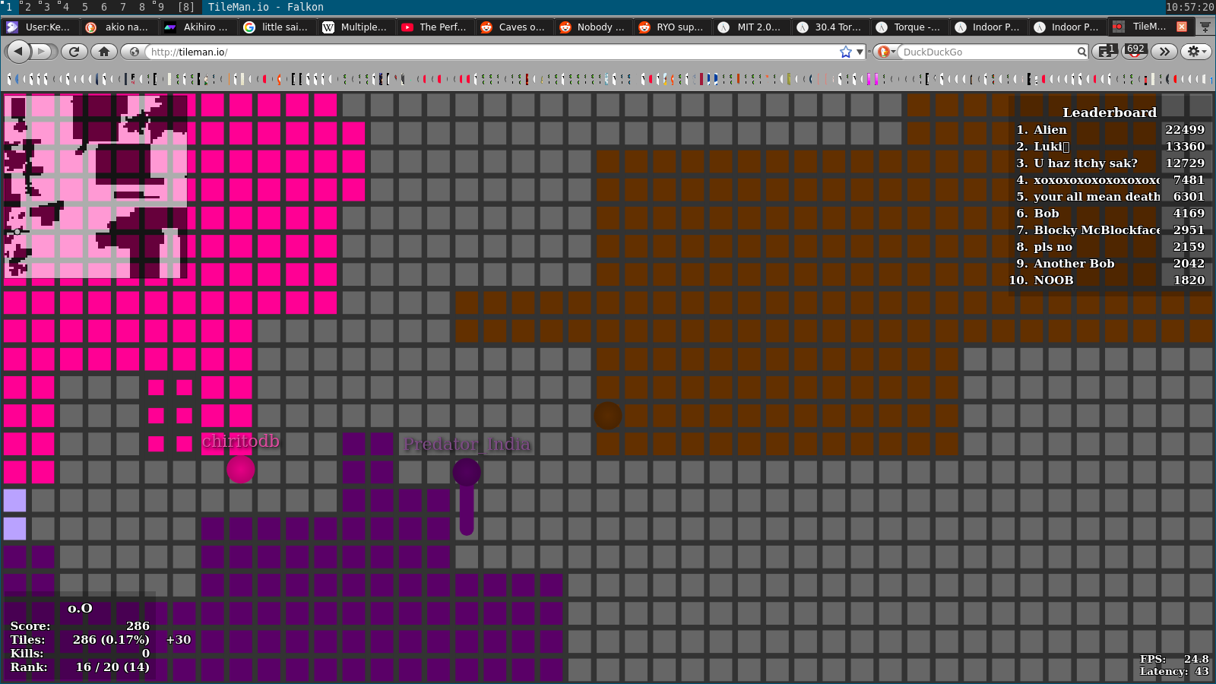The height and width of the screenshot is (684, 1216).
Task: Click the Leaderboard heading
Action: tap(1110, 112)
